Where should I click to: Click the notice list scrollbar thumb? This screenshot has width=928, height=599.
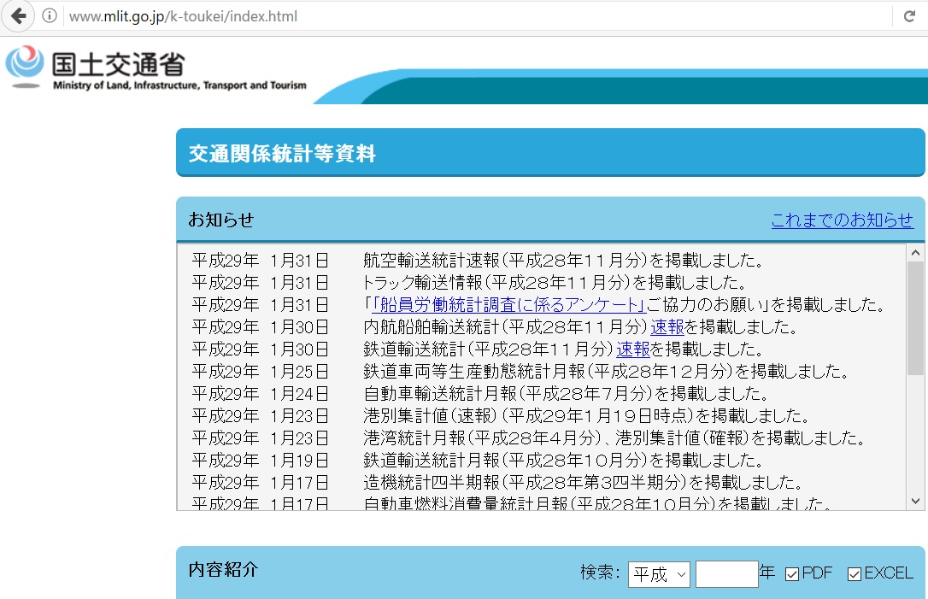[x=915, y=316]
